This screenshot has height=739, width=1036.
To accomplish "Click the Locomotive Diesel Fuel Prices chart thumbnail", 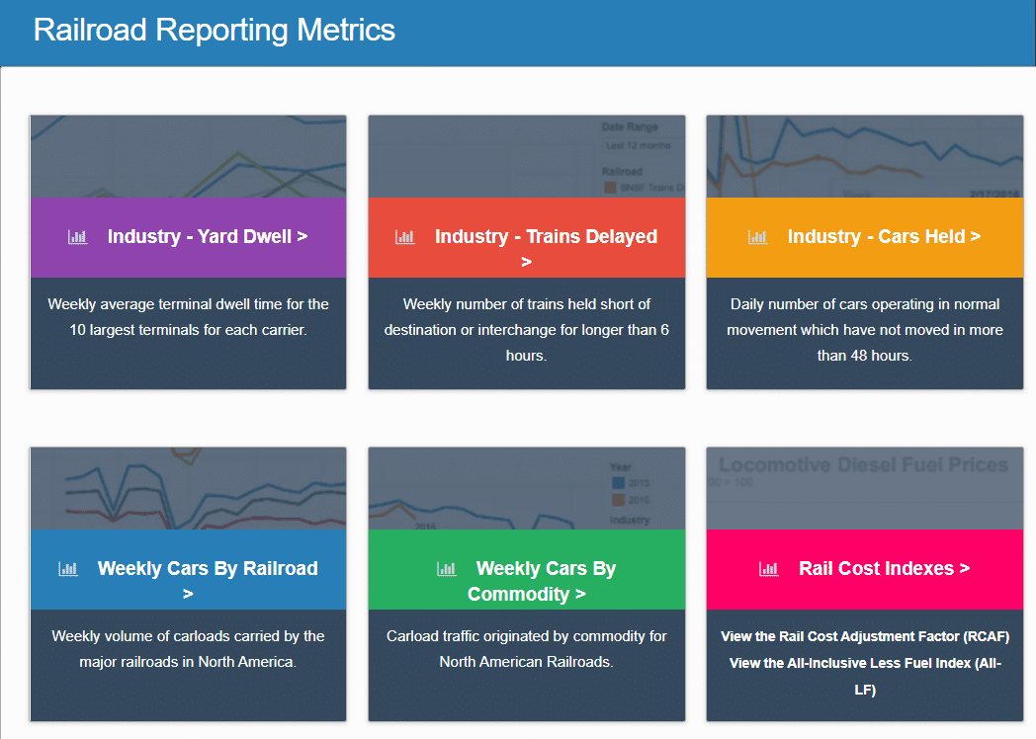I will 864,489.
